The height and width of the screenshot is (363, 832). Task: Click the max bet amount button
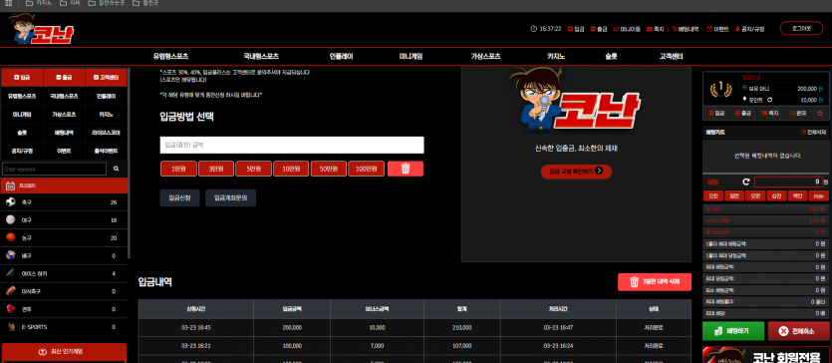[x=819, y=195]
